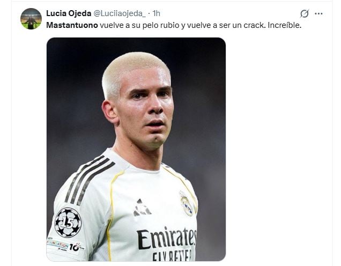Click the Emirates sponsor text in photo
Image resolution: width=341 pixels, height=266 pixels.
[x=167, y=238]
